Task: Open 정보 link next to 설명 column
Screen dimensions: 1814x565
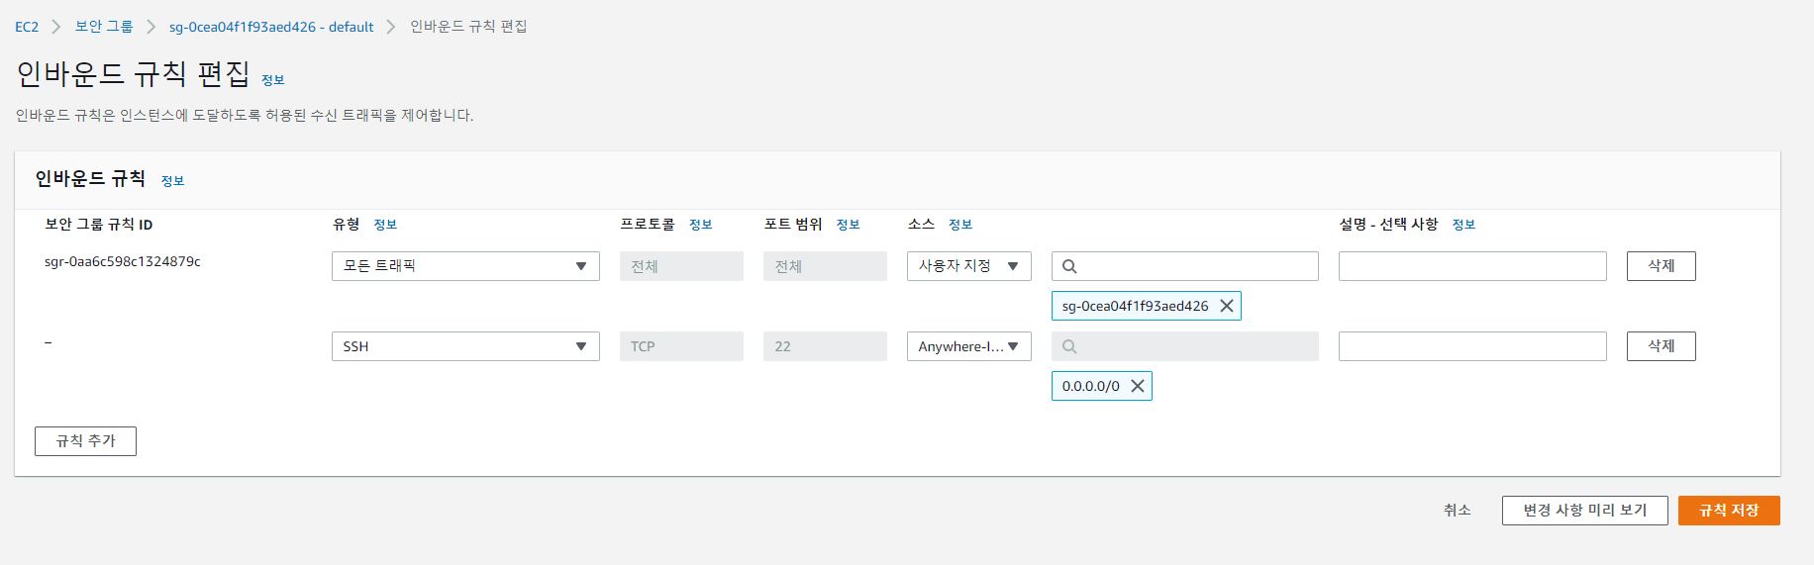Action: click(1463, 225)
